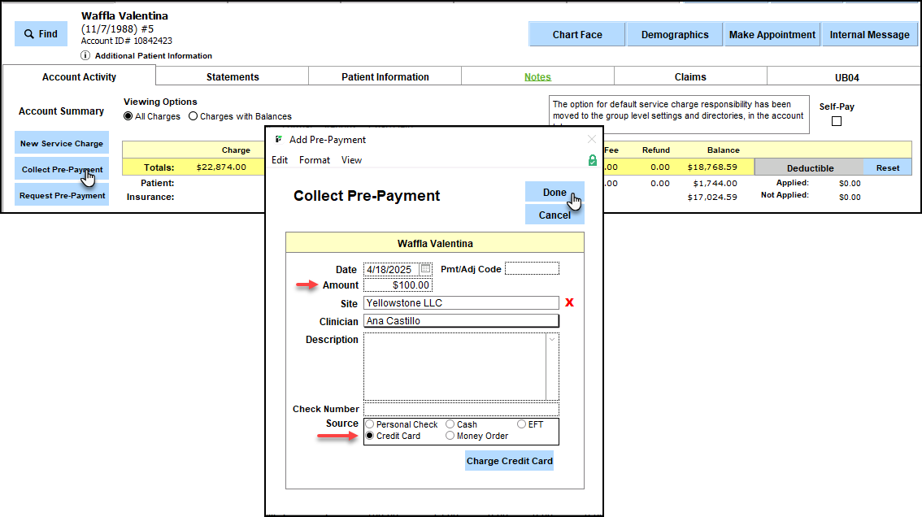Choose Cash as payment source
This screenshot has height=517, width=922.
click(x=450, y=424)
